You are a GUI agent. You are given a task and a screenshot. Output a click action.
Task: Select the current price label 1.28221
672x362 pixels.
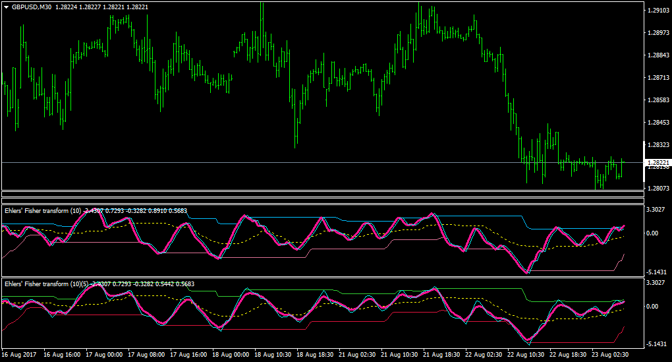click(658, 163)
